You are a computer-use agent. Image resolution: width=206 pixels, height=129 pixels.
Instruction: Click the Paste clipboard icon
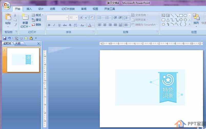pos(8,17)
